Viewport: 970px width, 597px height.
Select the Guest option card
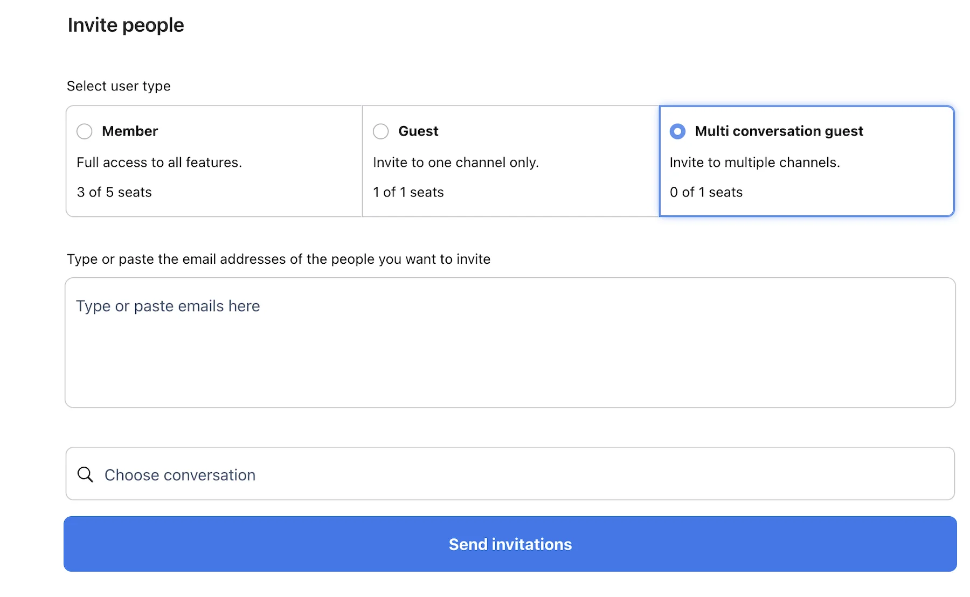click(x=510, y=161)
